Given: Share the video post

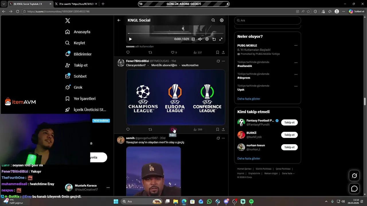Looking at the screenshot, I should click(x=223, y=52).
